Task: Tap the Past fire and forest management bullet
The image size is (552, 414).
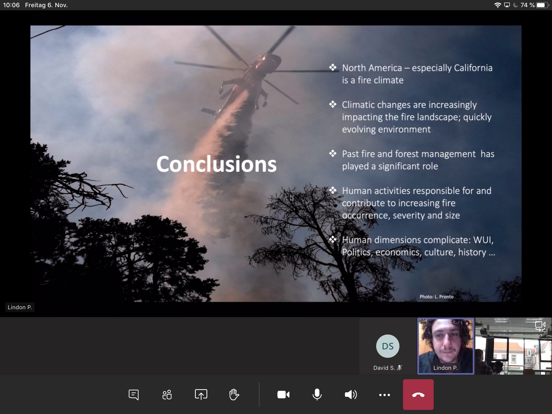Action: point(418,160)
